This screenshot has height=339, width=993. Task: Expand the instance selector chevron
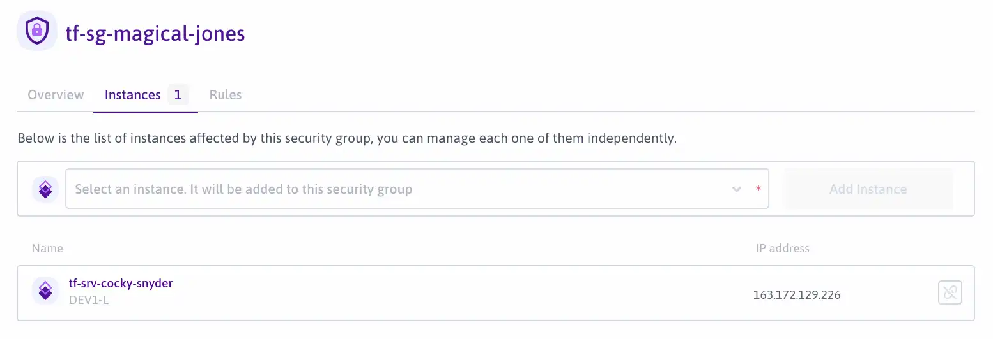pyautogui.click(x=737, y=189)
